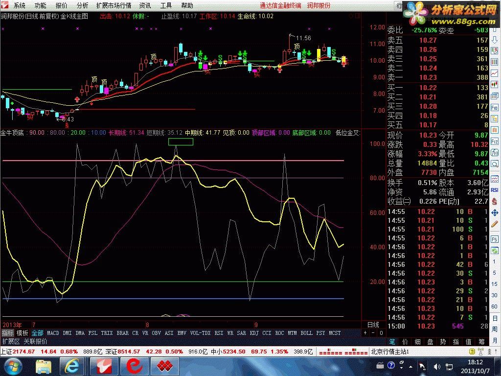Click the 关联报价 button
Image resolution: width=501 pixels, height=376 pixels.
pyautogui.click(x=35, y=341)
